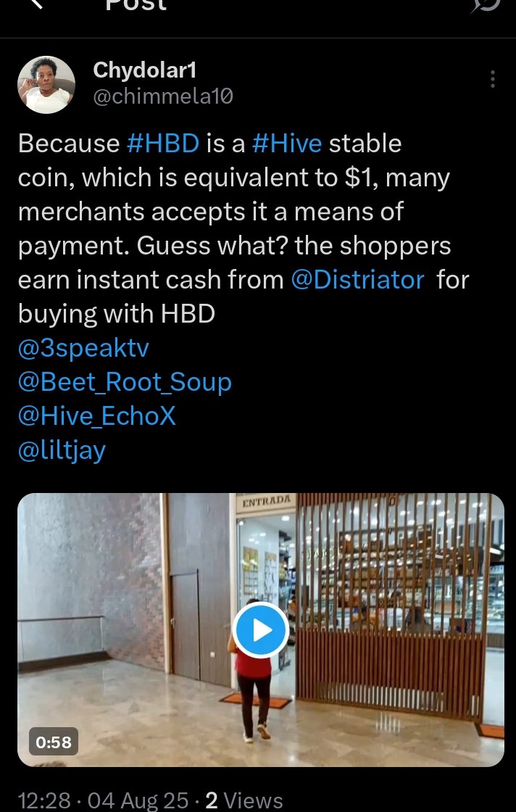Open the #HBD hashtag
This screenshot has width=516, height=812.
coord(163,144)
